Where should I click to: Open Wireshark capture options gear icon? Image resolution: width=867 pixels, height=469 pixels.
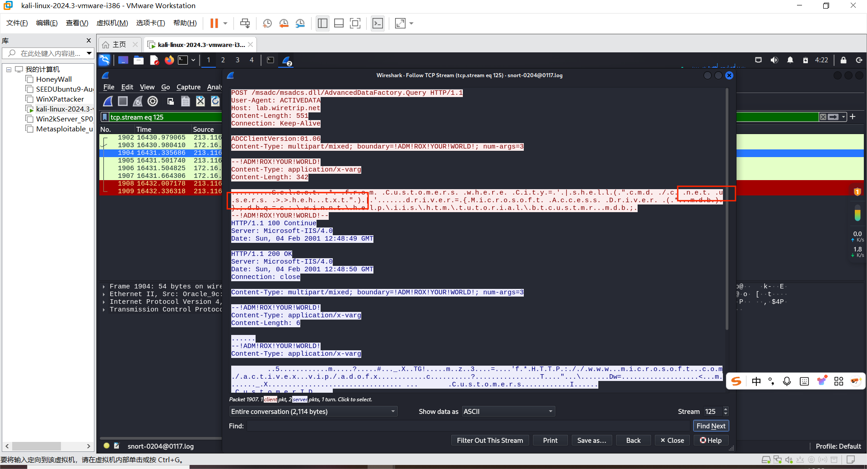click(x=153, y=102)
